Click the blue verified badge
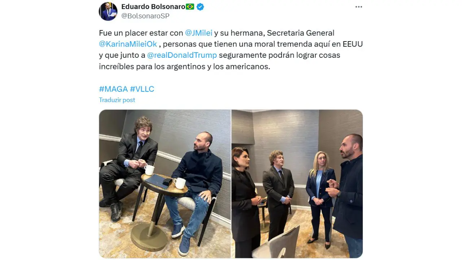 click(x=200, y=7)
